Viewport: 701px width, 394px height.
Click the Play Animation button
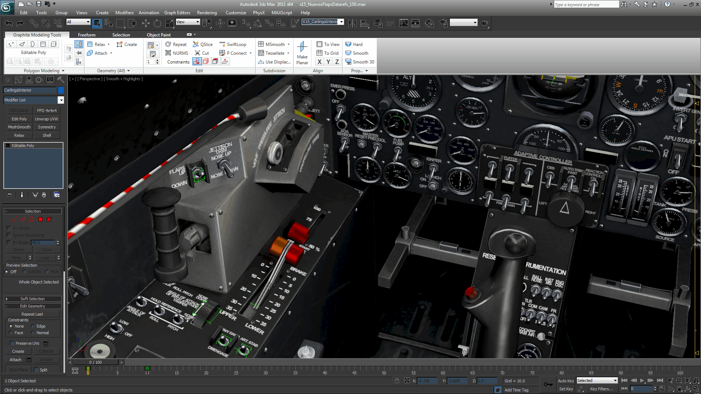click(642, 381)
